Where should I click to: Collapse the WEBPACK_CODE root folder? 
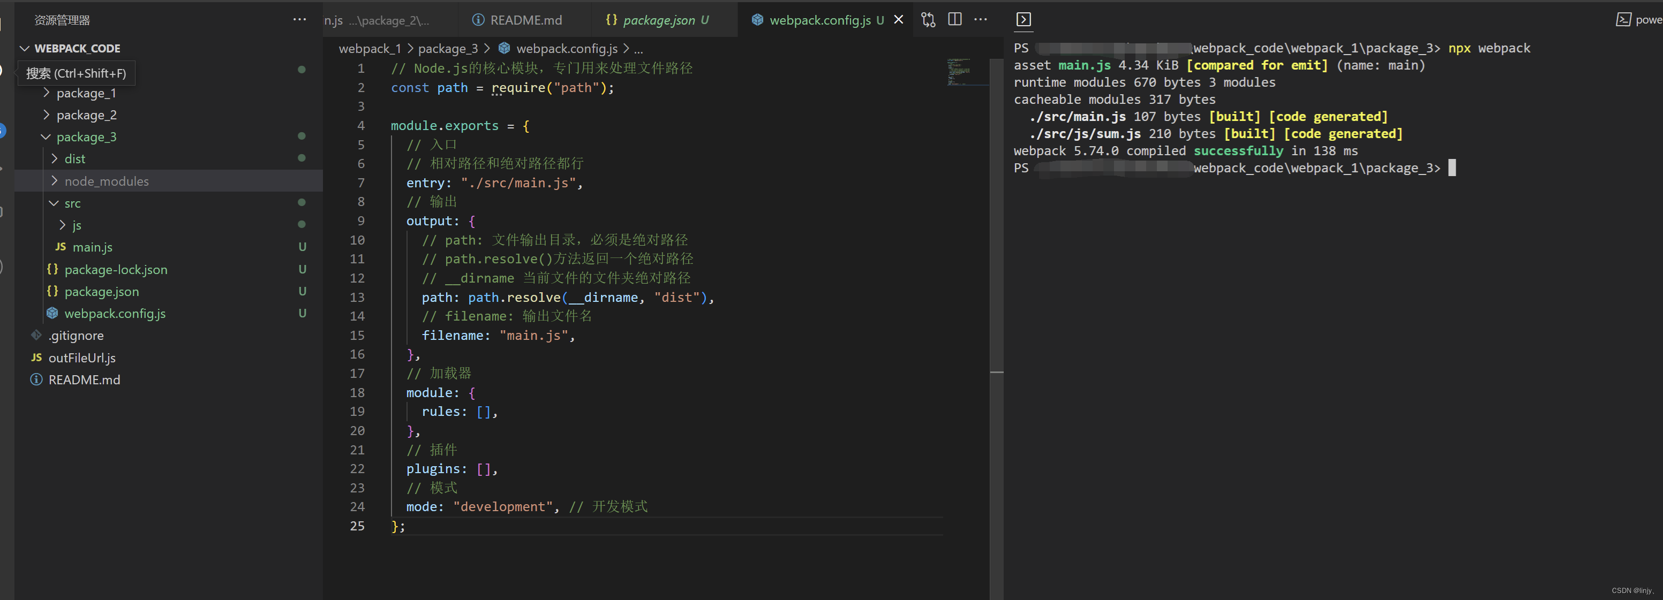point(25,48)
